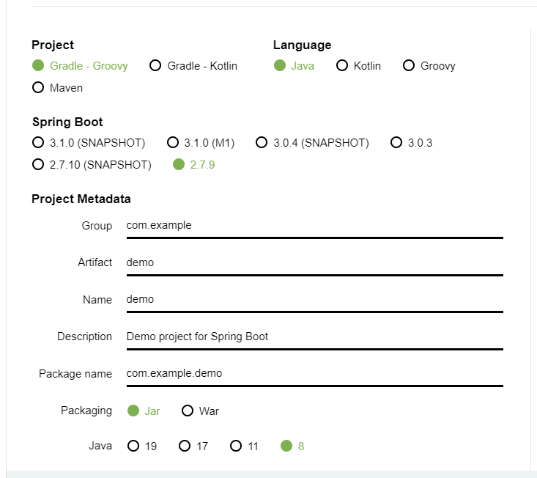The height and width of the screenshot is (478, 537).
Task: Click the Project Metadata heading
Action: 81,199
